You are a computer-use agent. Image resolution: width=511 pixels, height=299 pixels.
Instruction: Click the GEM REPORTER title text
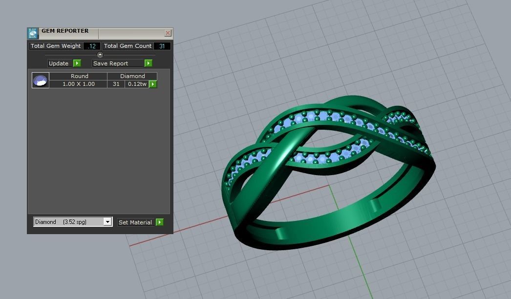65,31
